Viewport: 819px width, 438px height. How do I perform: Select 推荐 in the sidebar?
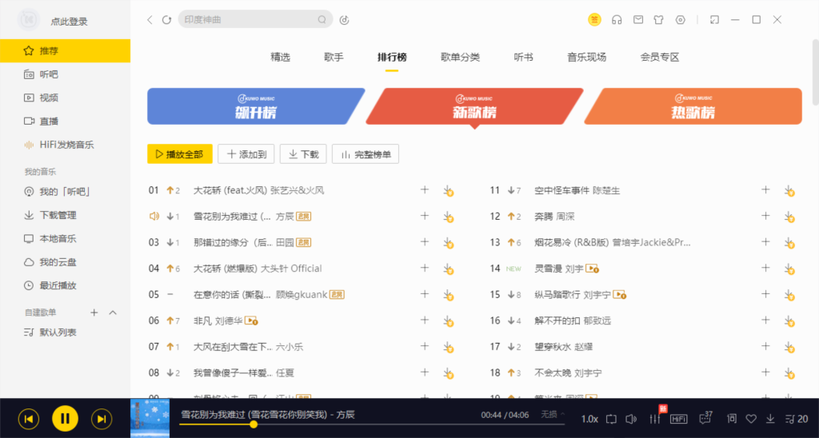[65, 50]
